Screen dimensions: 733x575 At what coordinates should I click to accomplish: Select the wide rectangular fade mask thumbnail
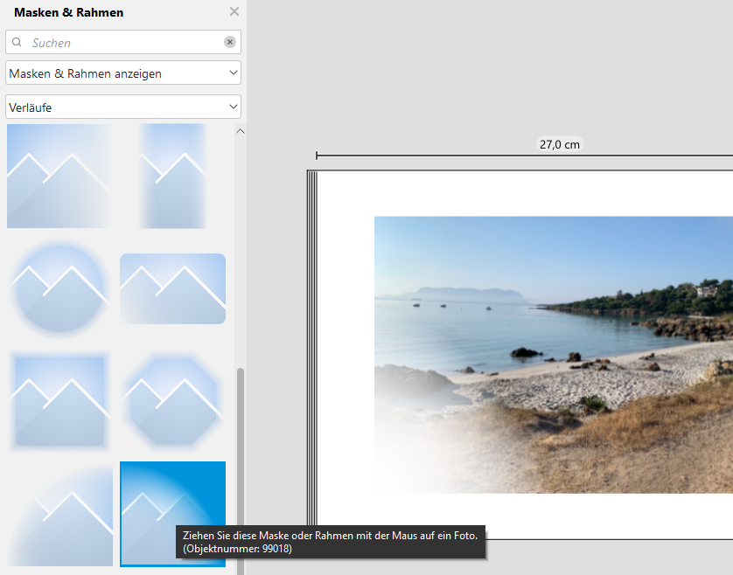(59, 176)
